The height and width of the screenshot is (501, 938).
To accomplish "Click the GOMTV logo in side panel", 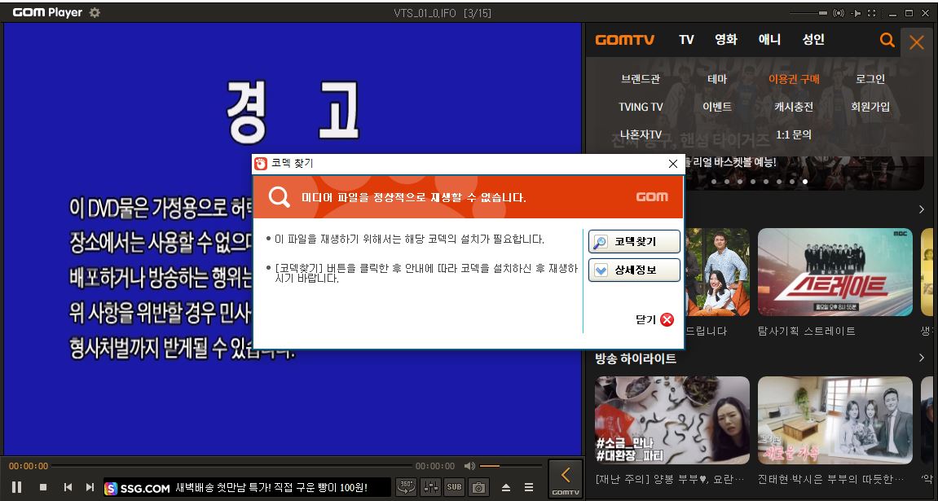I will click(x=624, y=40).
